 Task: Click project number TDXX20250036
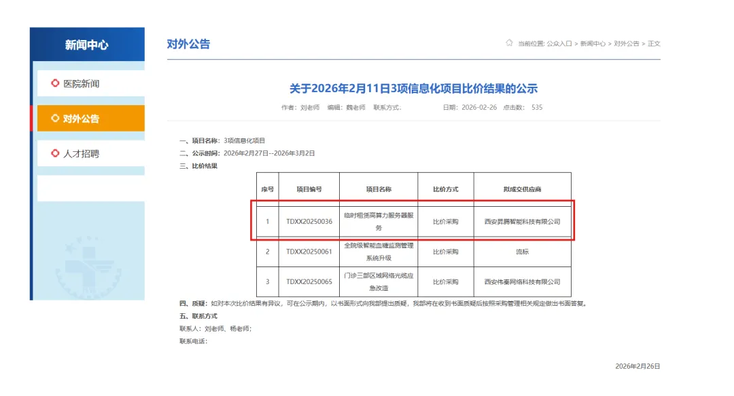click(x=309, y=221)
